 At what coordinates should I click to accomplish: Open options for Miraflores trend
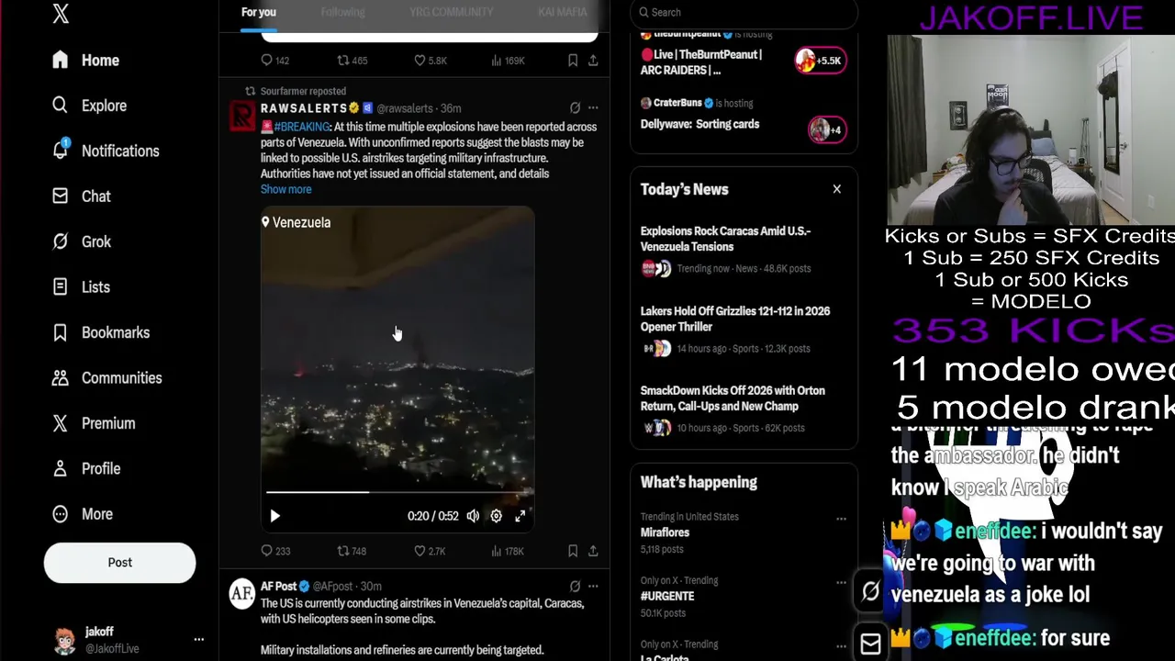841,519
